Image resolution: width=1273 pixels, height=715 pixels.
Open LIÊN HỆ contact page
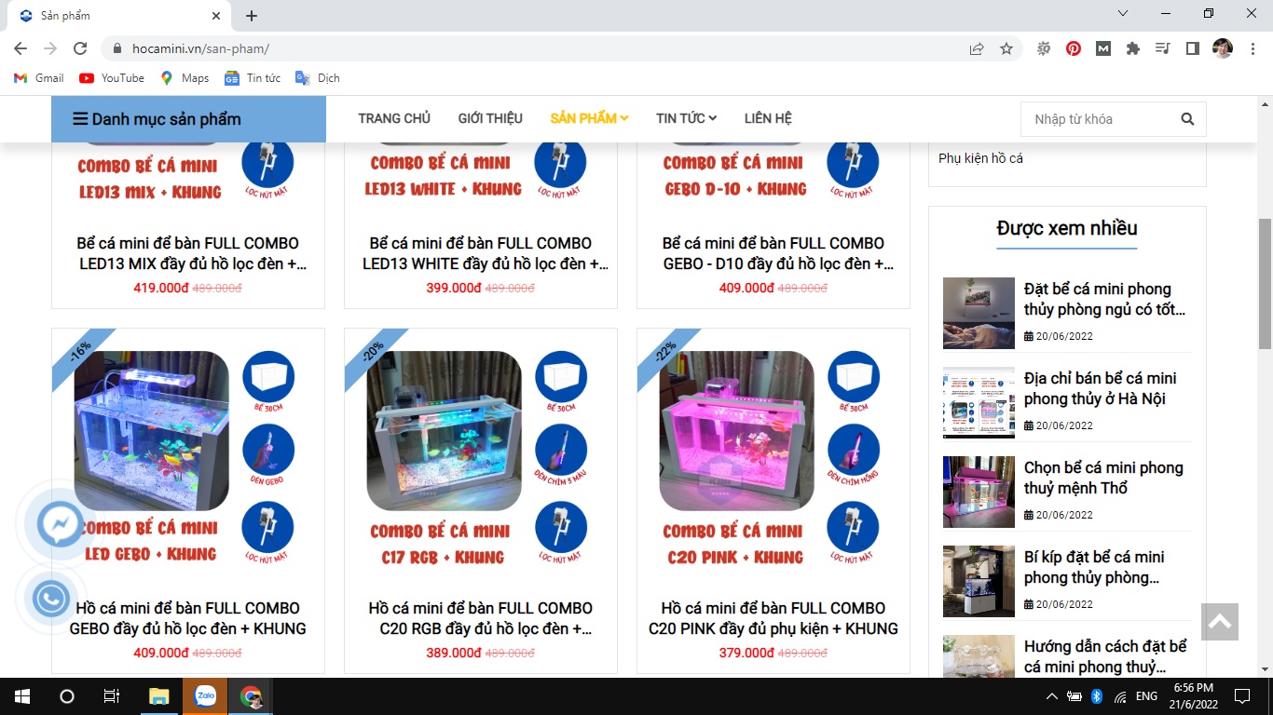[768, 118]
